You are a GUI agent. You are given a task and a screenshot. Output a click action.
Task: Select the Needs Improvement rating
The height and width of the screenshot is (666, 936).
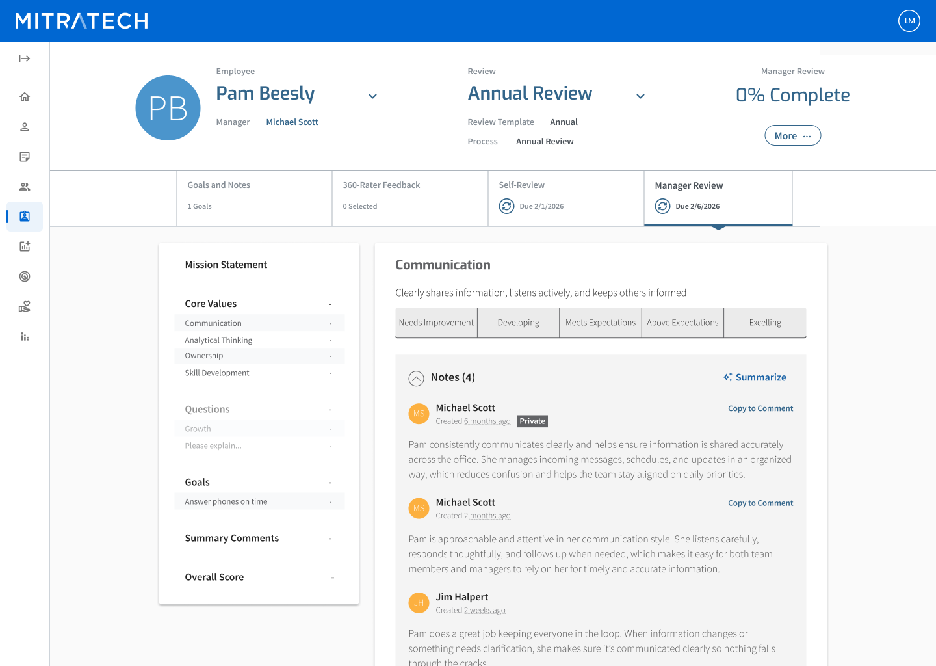436,323
